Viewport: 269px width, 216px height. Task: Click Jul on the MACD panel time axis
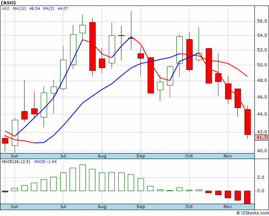[63, 207]
